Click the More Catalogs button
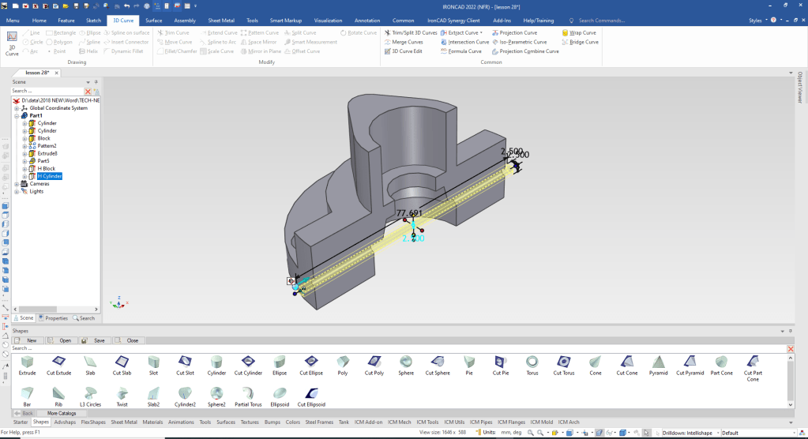This screenshot has width=808, height=439. point(62,413)
